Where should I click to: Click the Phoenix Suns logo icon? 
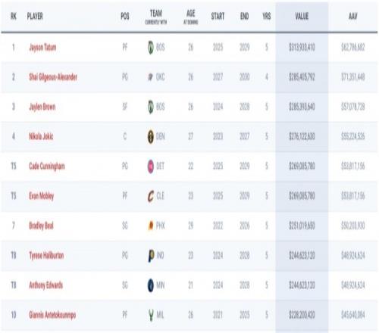tap(151, 226)
